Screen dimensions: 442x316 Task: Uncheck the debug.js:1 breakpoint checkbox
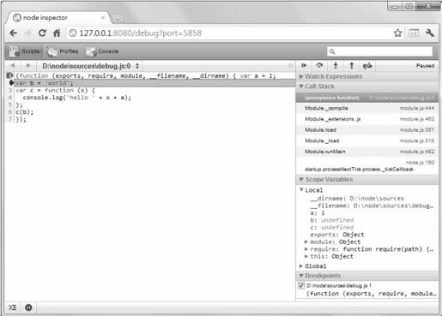301,285
